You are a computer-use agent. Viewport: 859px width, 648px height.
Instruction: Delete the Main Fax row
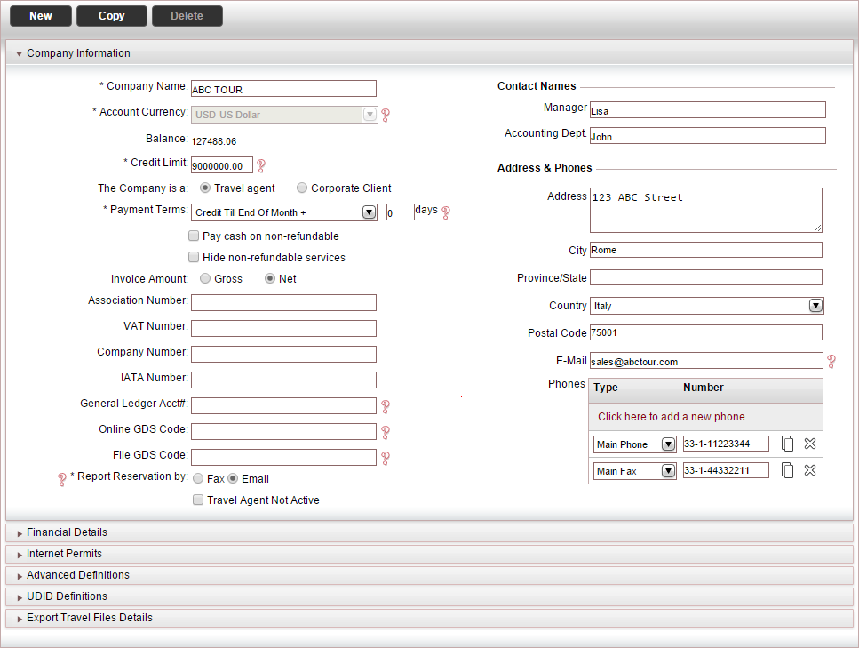coord(810,470)
